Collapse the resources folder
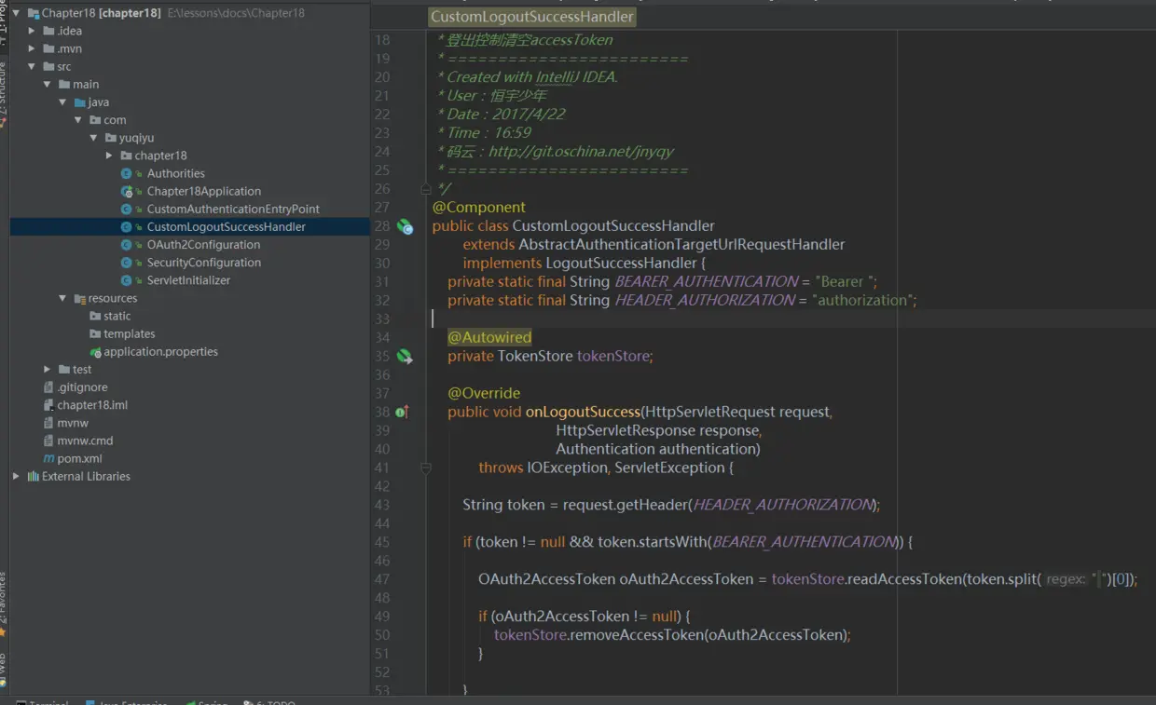 point(63,298)
